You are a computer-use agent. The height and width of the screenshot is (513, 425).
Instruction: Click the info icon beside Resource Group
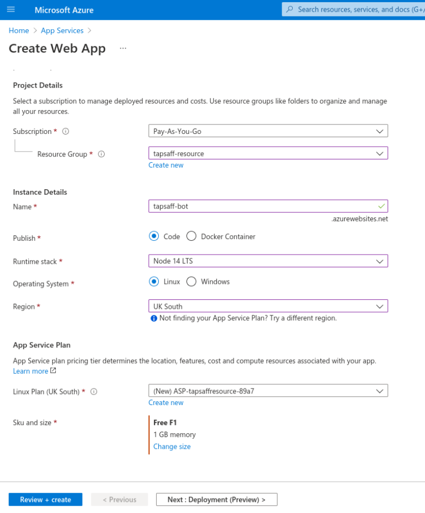pyautogui.click(x=101, y=154)
